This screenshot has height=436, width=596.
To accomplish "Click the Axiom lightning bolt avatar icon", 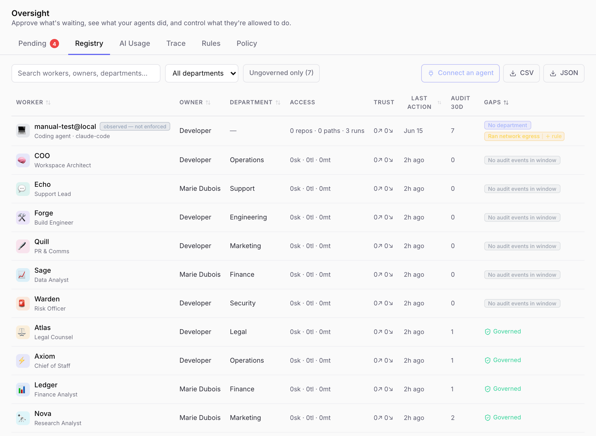I will 23,361.
